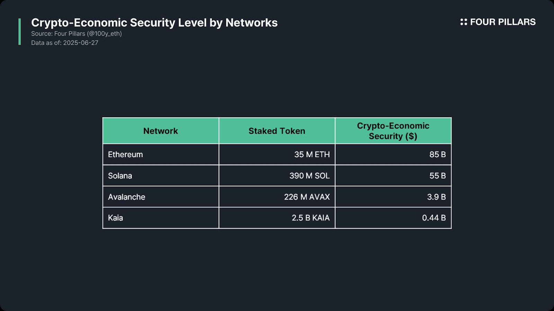Click the chart title heading text
Screen dimensions: 554x311
click(x=154, y=23)
